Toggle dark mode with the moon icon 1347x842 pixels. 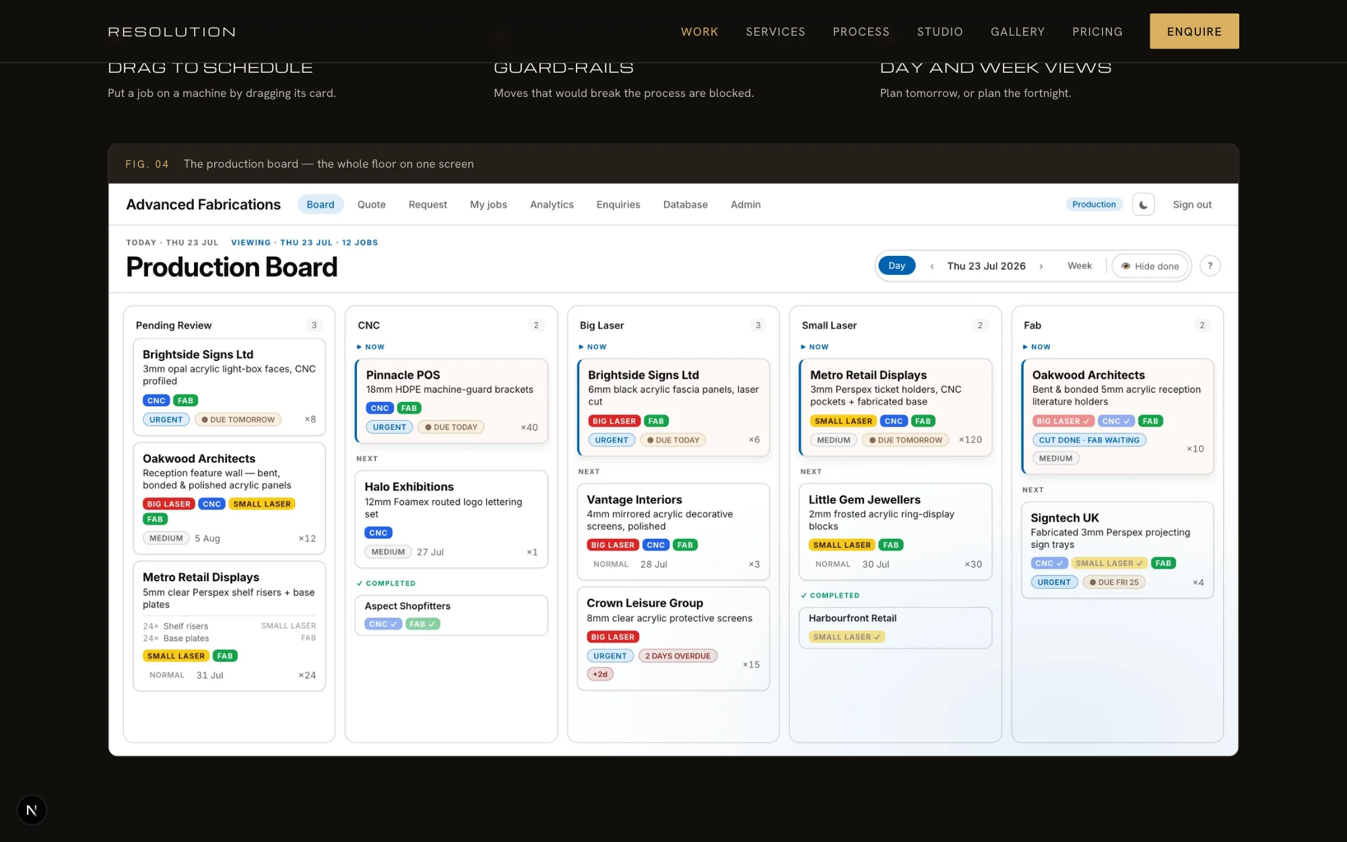tap(1143, 205)
